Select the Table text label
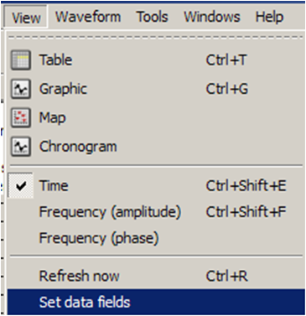306x316 pixels. point(56,60)
